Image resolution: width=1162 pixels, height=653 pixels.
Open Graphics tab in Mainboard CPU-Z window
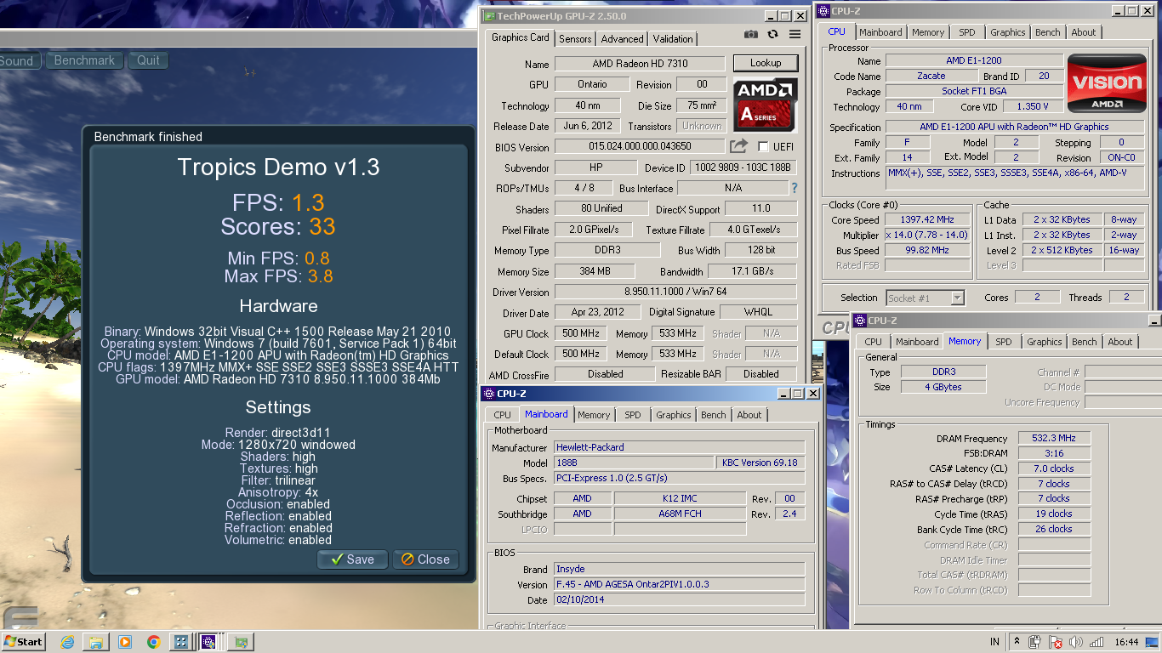(674, 415)
